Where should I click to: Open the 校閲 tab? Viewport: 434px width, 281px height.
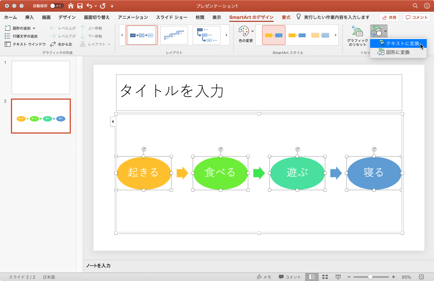200,17
